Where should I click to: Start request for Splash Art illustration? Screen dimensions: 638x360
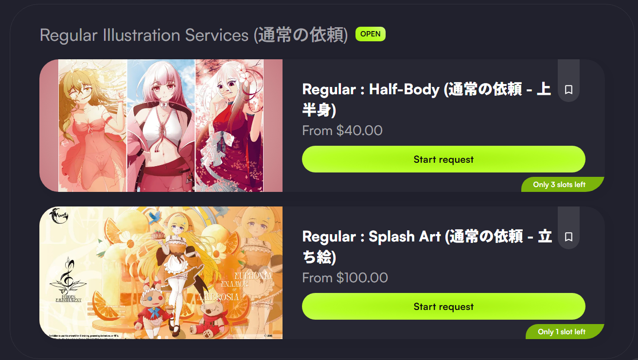point(443,307)
